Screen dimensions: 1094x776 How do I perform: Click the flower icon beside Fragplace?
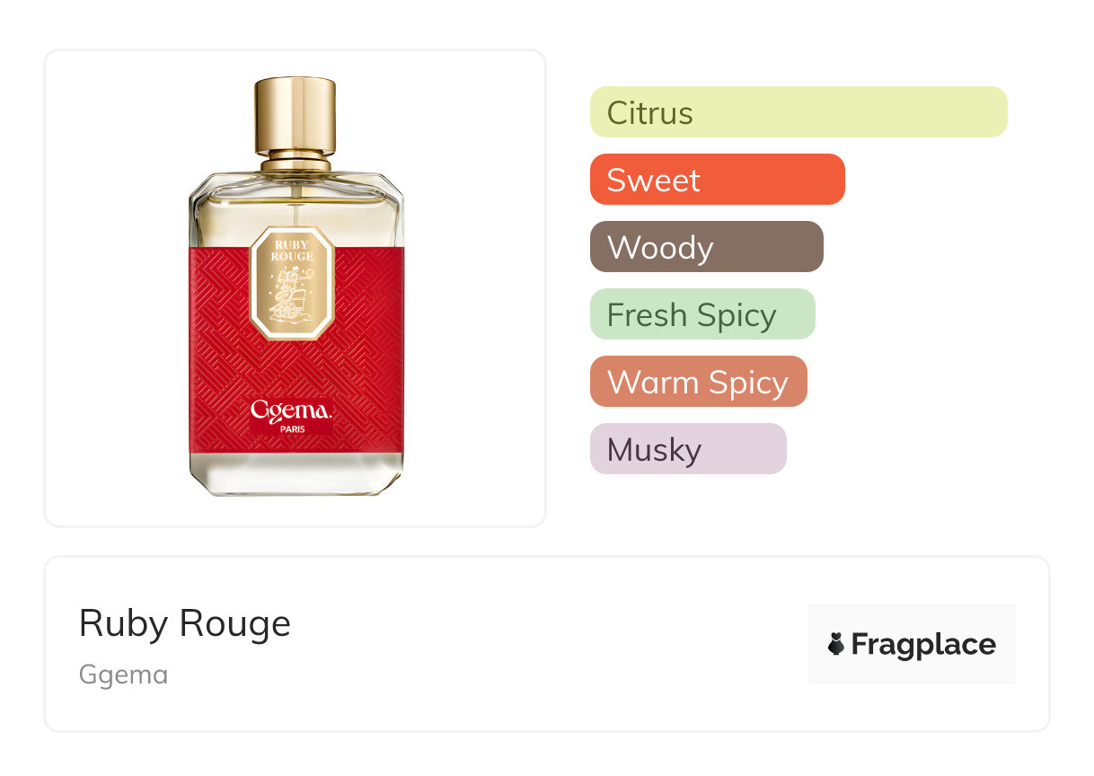pyautogui.click(x=836, y=645)
